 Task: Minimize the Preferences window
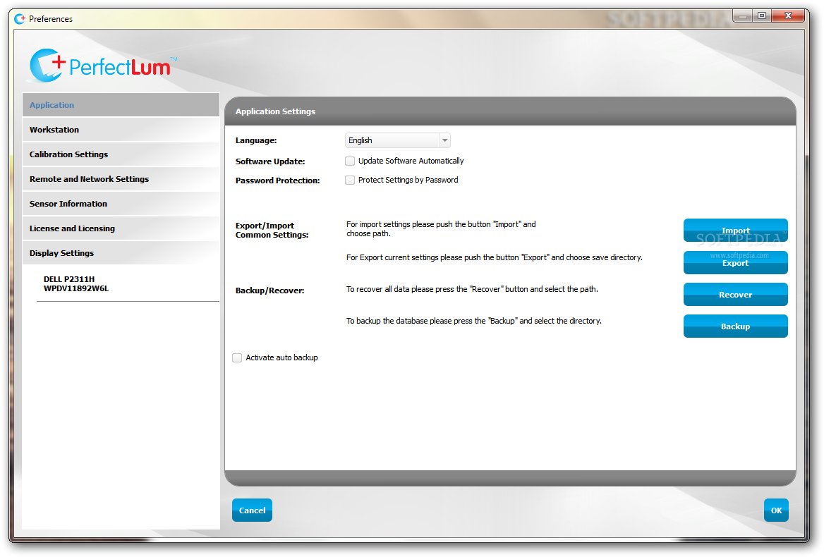743,16
